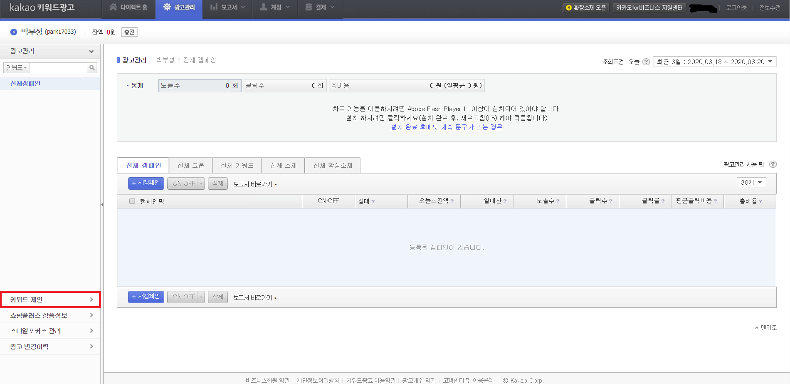This screenshot has width=790, height=384.
Task: Select the 노출수 statistics box
Action: point(200,86)
